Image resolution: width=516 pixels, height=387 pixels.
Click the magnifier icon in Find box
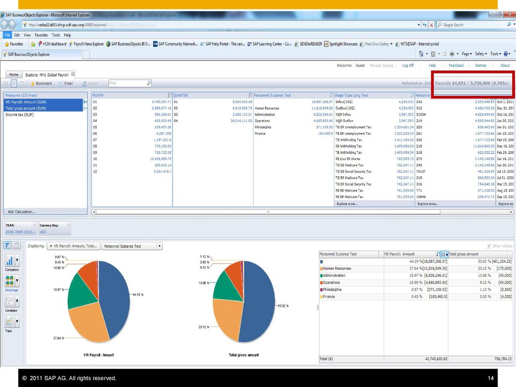tap(149, 83)
